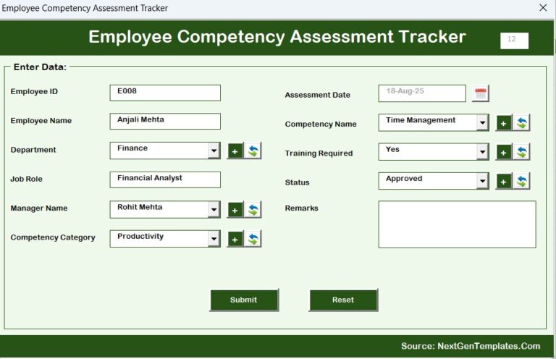Click the 'Source: NextGenTemplates.Com' footer text
The image size is (556, 359).
[x=471, y=346]
